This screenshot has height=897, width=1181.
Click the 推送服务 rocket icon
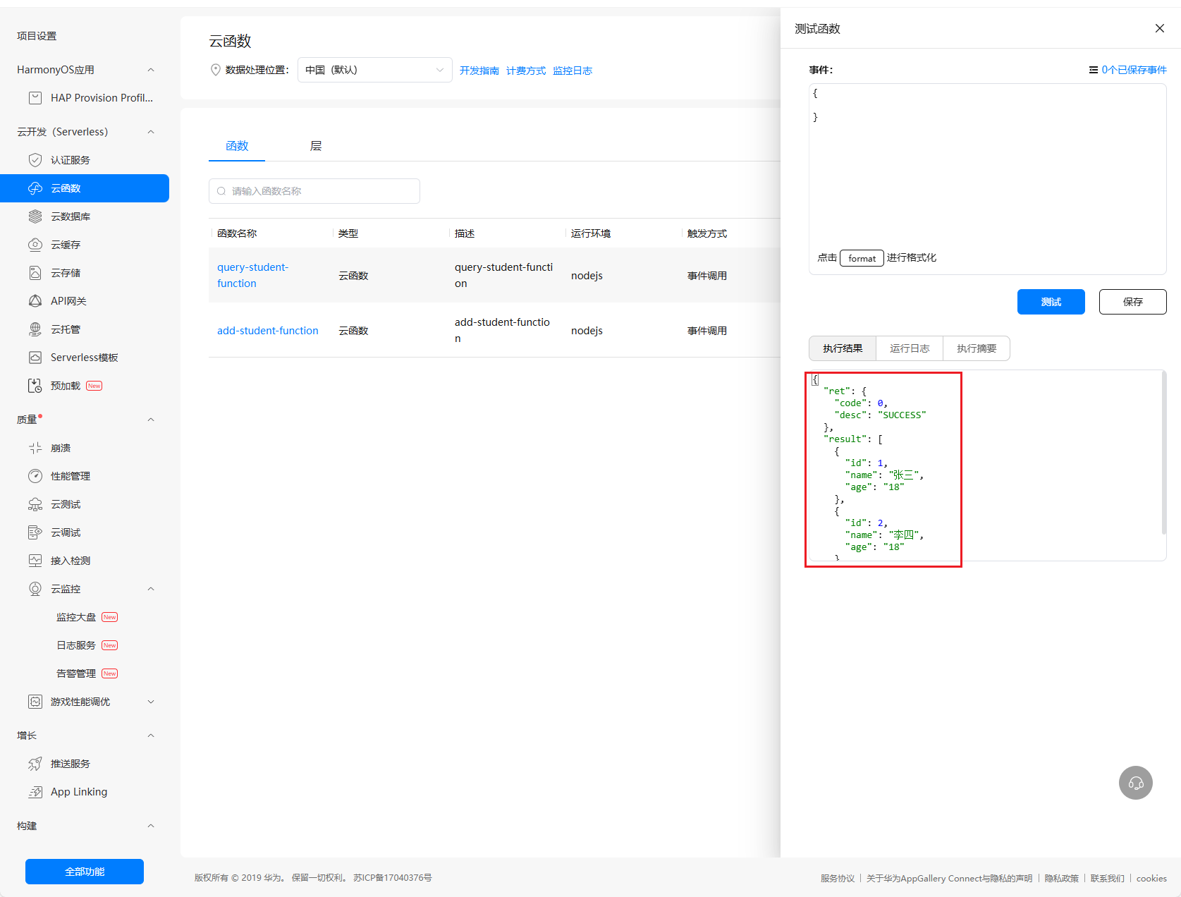[x=35, y=764]
